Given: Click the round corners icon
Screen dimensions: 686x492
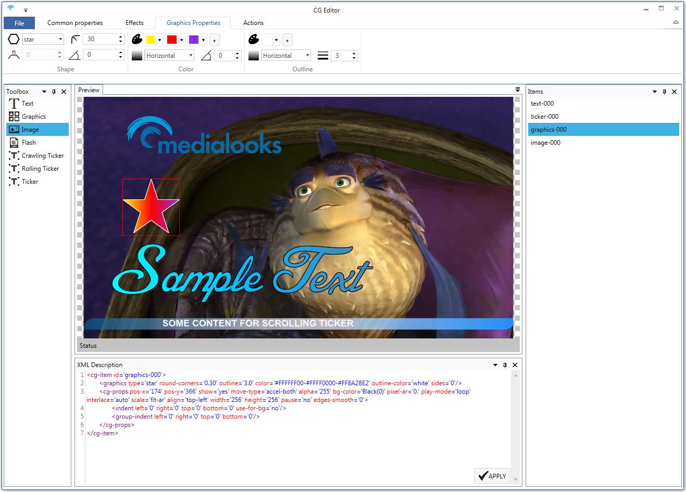Looking at the screenshot, I should click(x=76, y=40).
